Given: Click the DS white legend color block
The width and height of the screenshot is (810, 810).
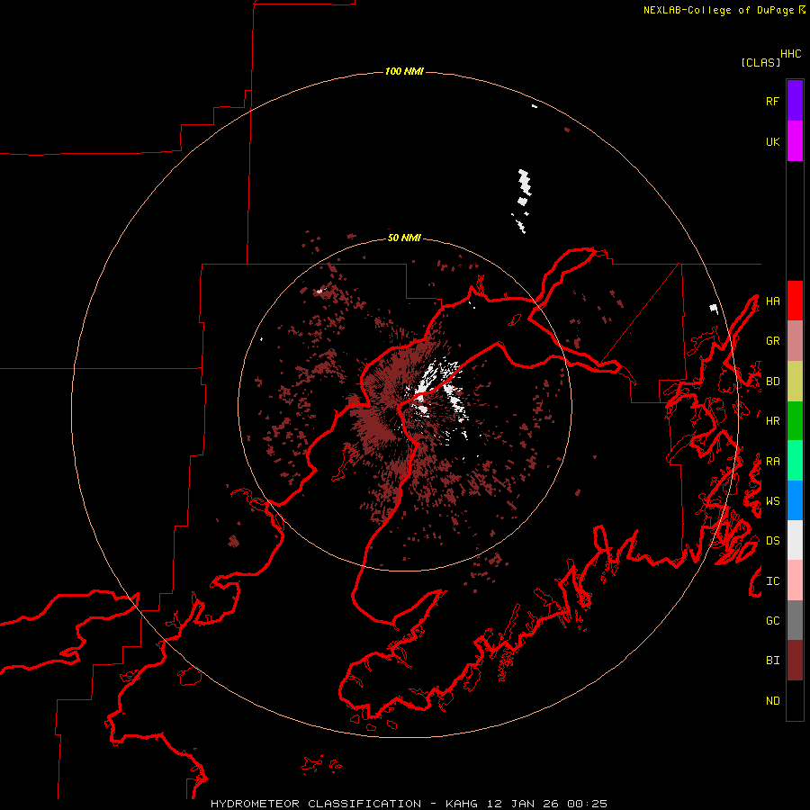Looking at the screenshot, I should (x=795, y=540).
